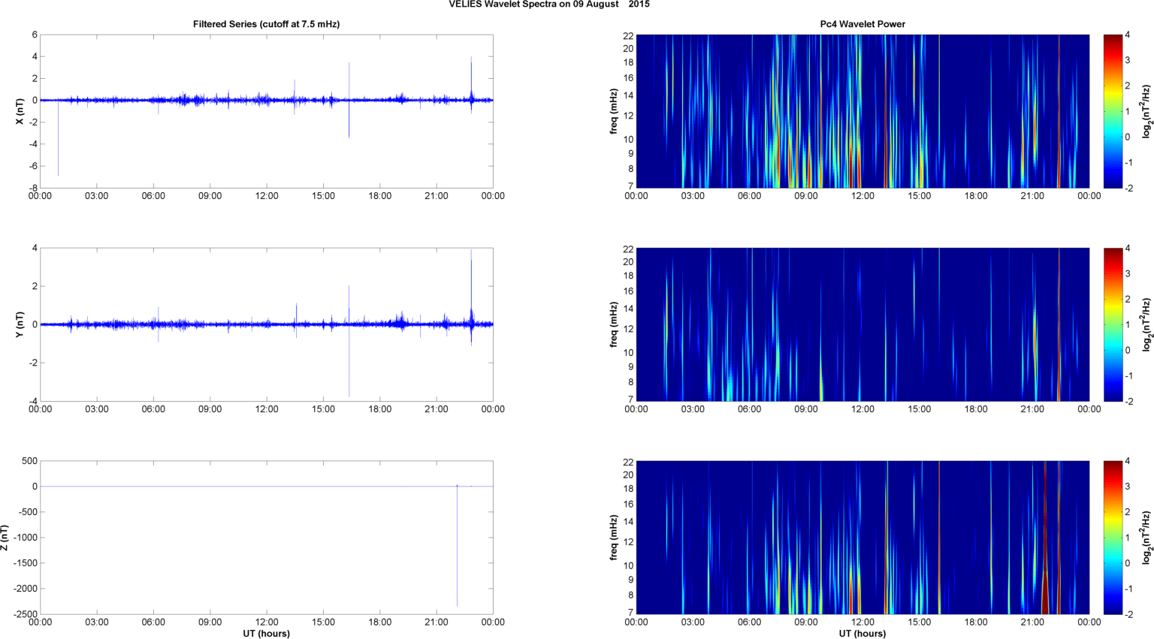Click UT (hours) label under bottom spectrogram
The width and height of the screenshot is (1154, 639).
pos(862,633)
